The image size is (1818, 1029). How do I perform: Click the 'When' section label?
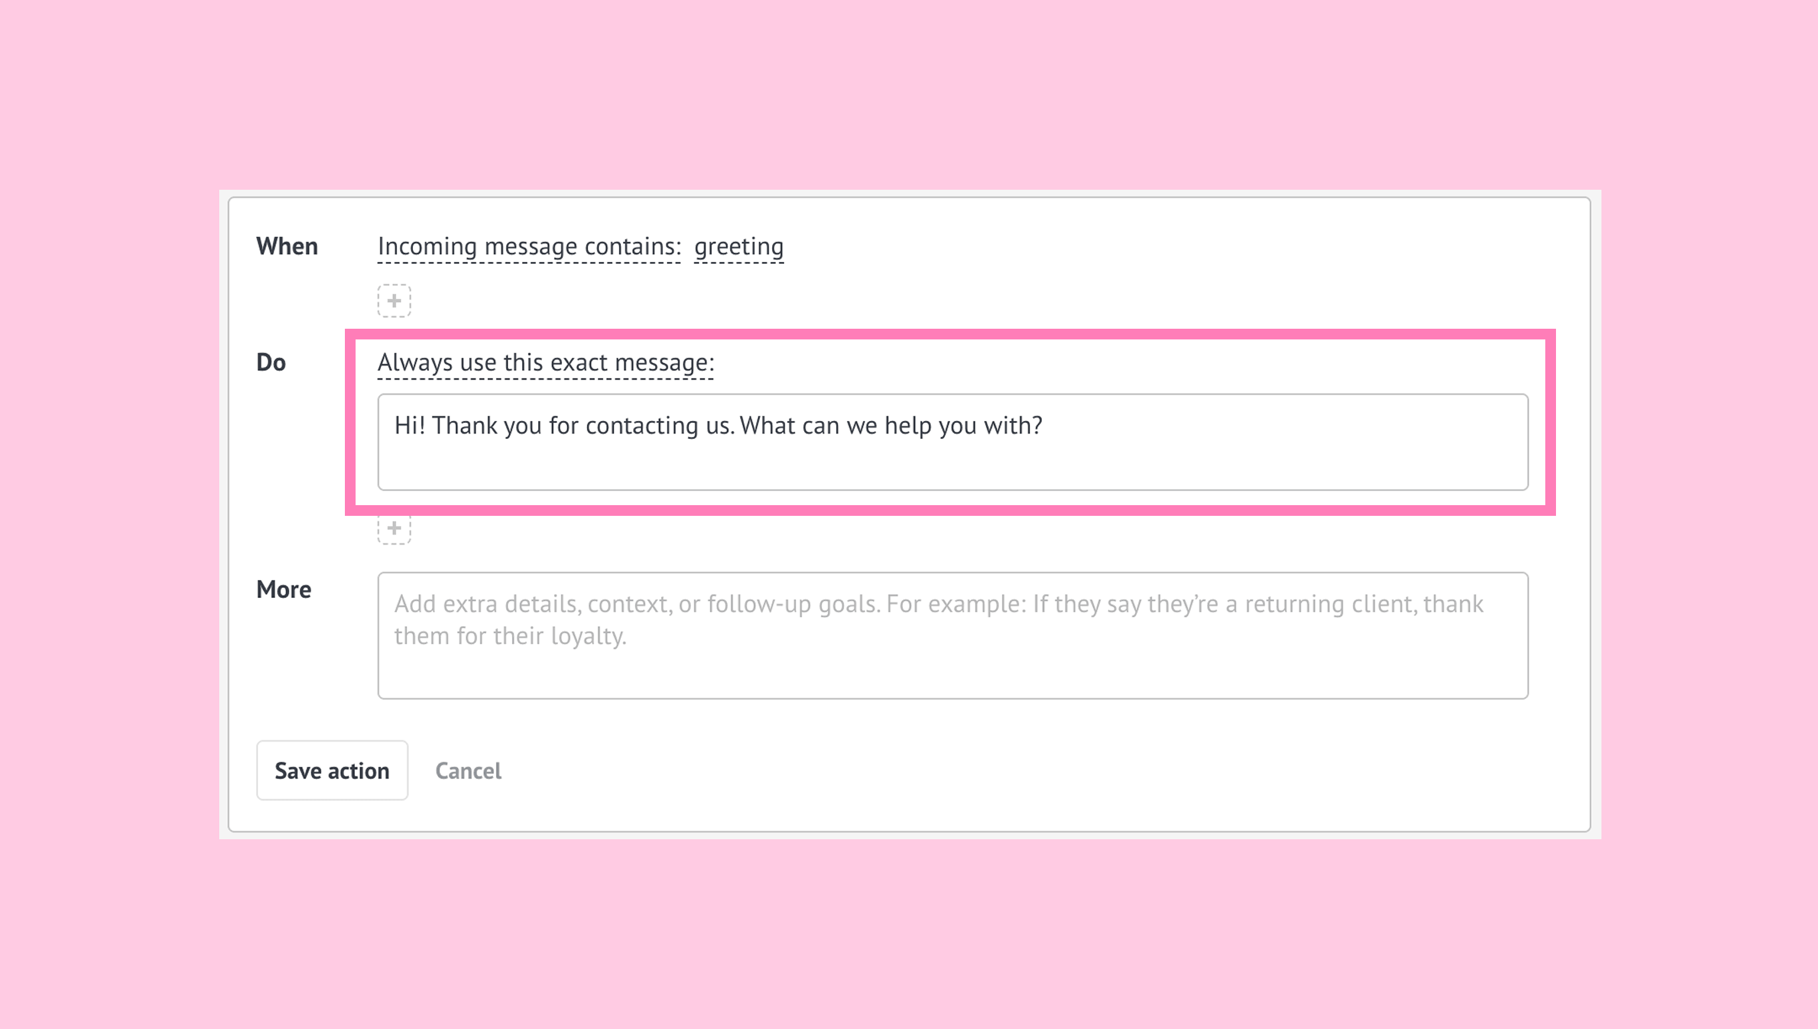point(287,247)
